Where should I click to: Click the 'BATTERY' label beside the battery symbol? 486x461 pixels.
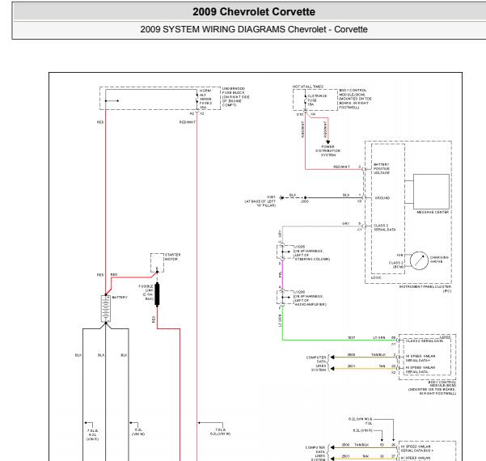coord(120,298)
